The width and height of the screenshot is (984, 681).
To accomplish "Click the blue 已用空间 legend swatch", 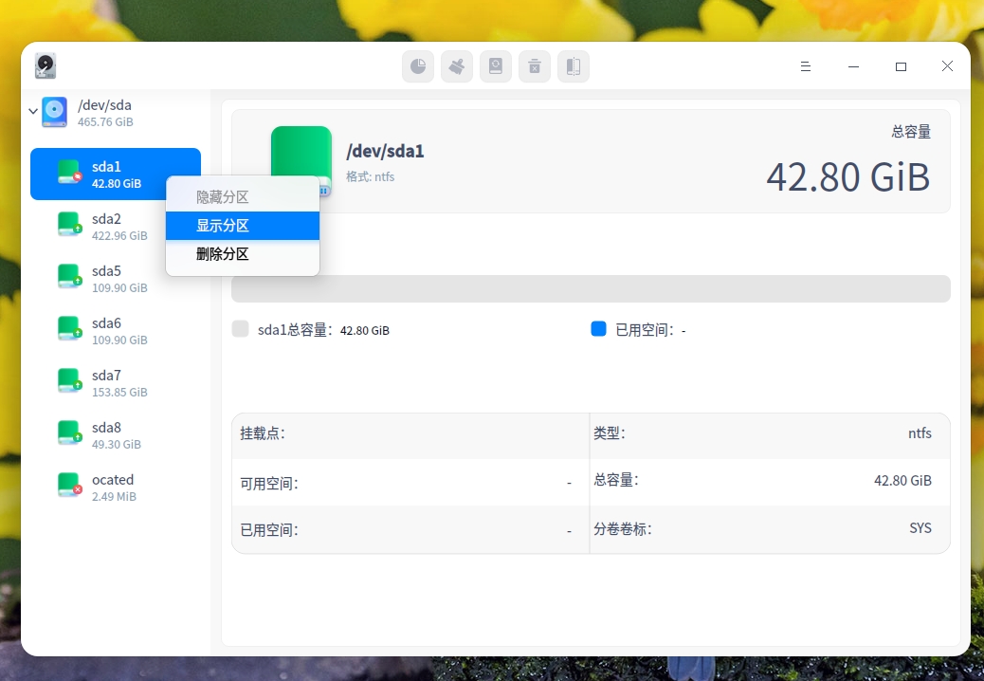I will [599, 329].
